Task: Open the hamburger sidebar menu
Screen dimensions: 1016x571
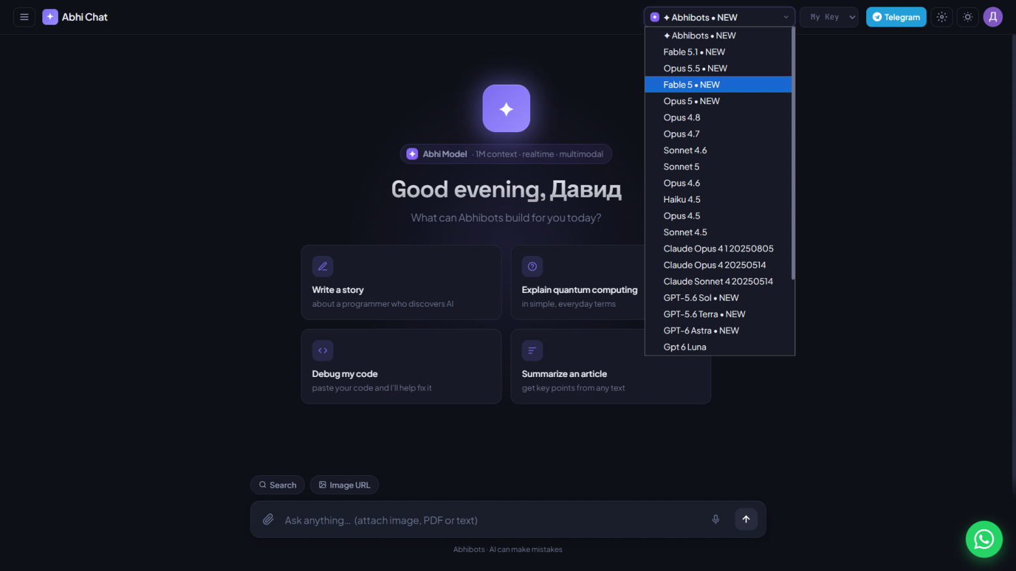Action: click(x=24, y=17)
